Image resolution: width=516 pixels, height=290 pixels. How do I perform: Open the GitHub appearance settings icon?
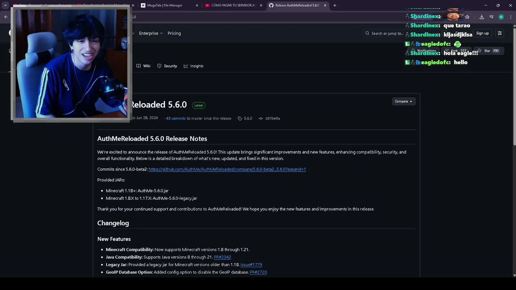click(500, 33)
